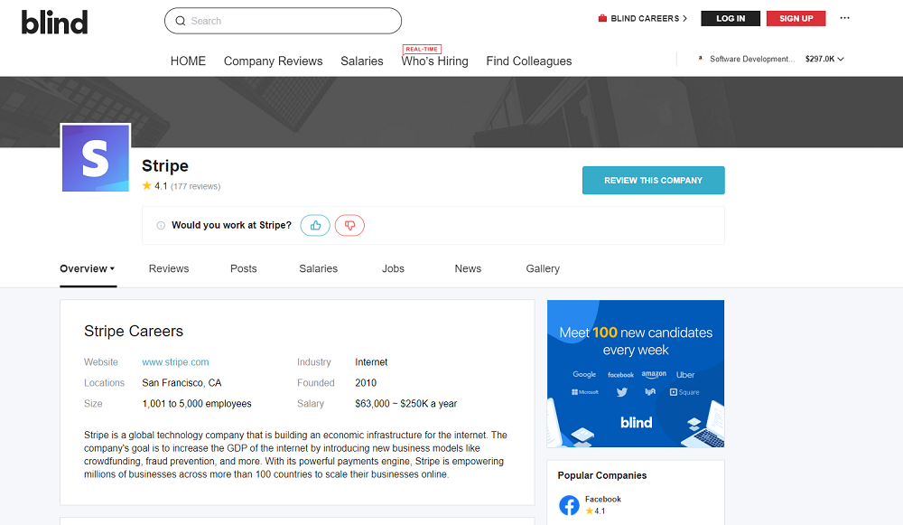Click the Blind Careers briefcase icon
The height and width of the screenshot is (525, 903).
(602, 18)
